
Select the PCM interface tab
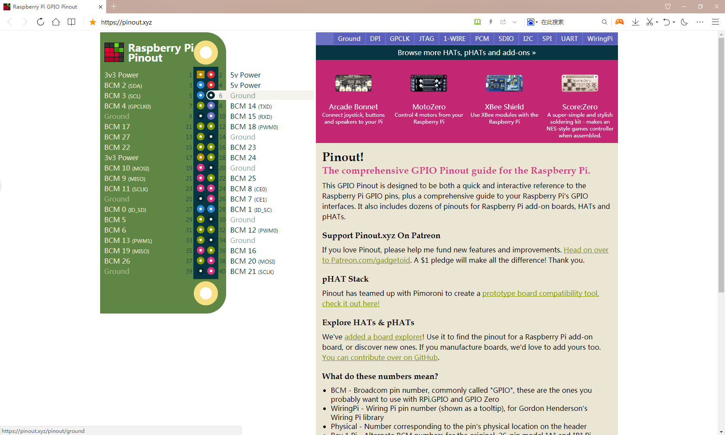(x=482, y=38)
